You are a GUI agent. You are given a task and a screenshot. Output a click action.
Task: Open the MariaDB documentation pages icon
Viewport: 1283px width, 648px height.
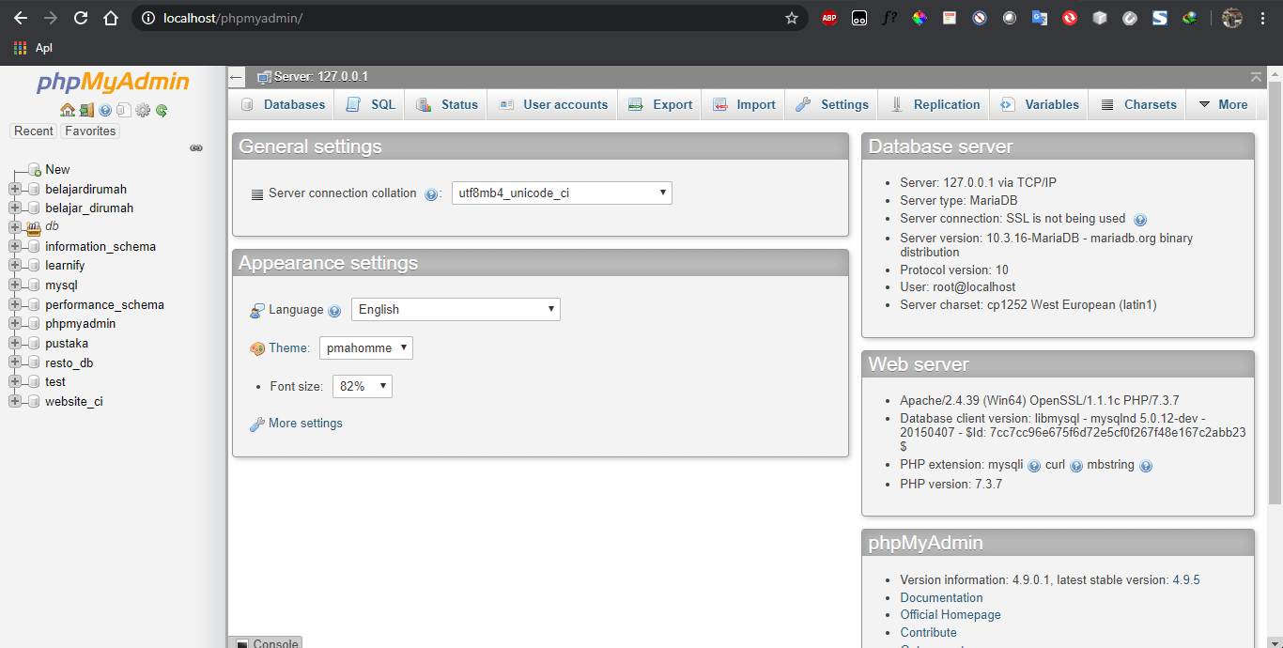tap(124, 110)
